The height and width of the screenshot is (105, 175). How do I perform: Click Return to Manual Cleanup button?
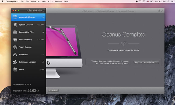(x=146, y=62)
